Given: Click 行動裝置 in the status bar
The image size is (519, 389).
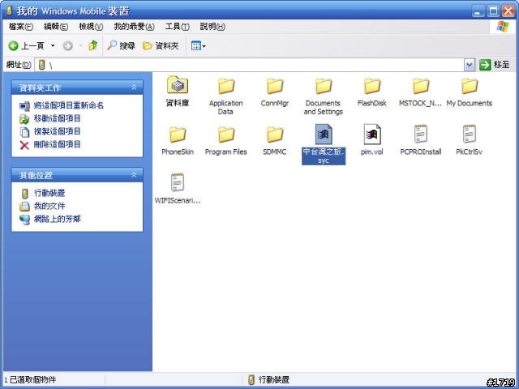Looking at the screenshot, I should click(268, 379).
